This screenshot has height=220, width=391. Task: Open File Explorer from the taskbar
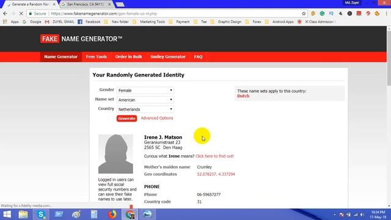pos(23,215)
